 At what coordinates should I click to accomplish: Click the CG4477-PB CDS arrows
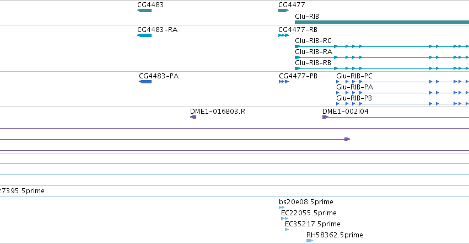click(284, 82)
